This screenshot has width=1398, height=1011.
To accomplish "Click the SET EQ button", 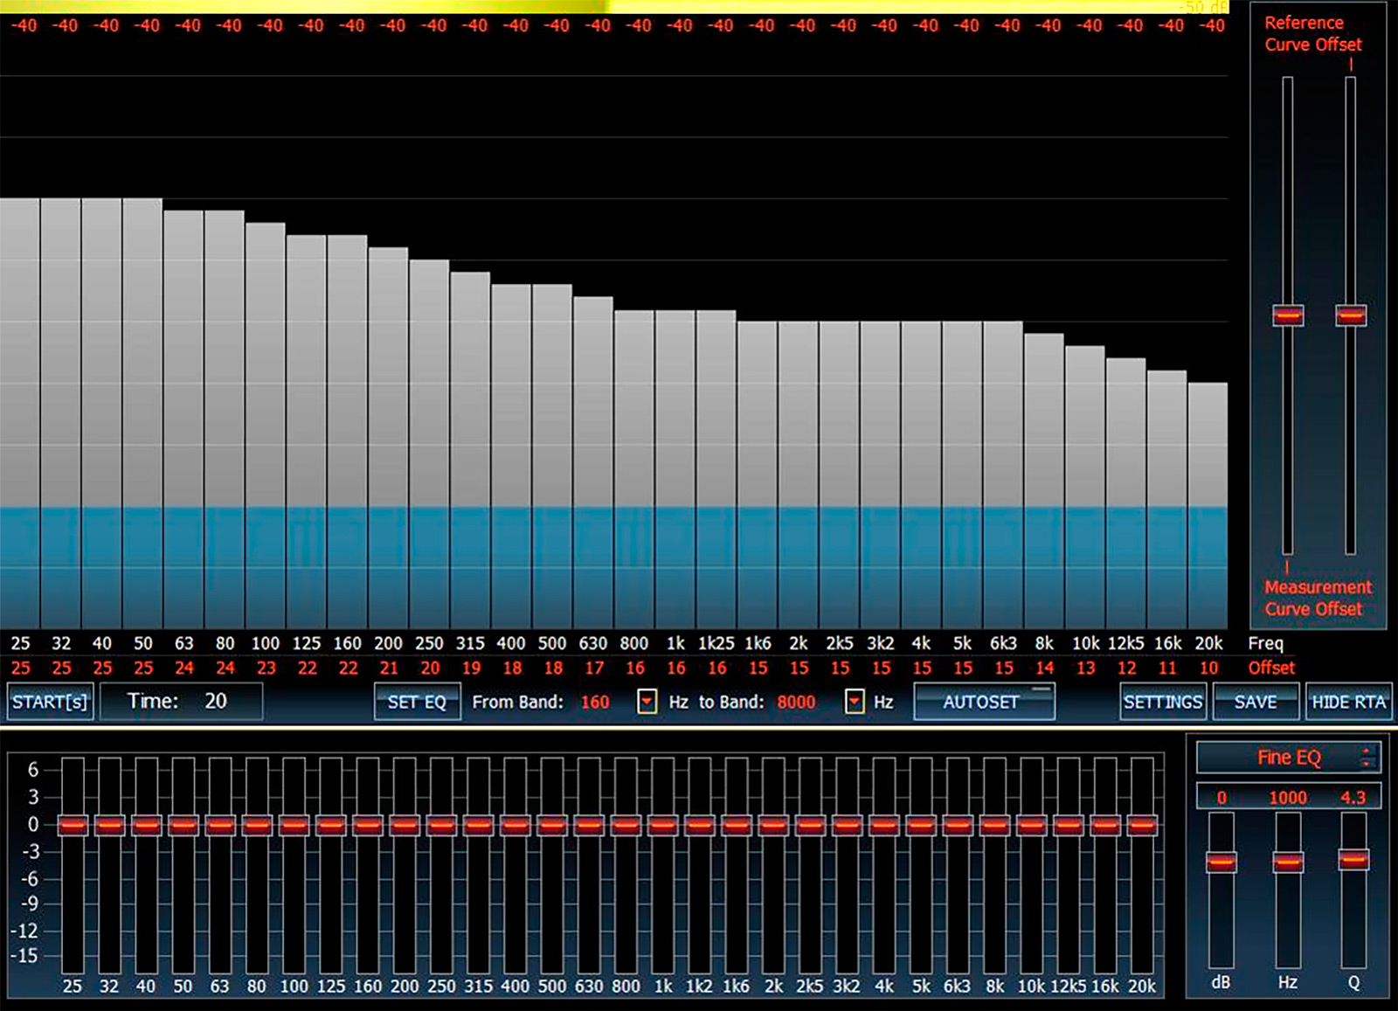I will (417, 702).
